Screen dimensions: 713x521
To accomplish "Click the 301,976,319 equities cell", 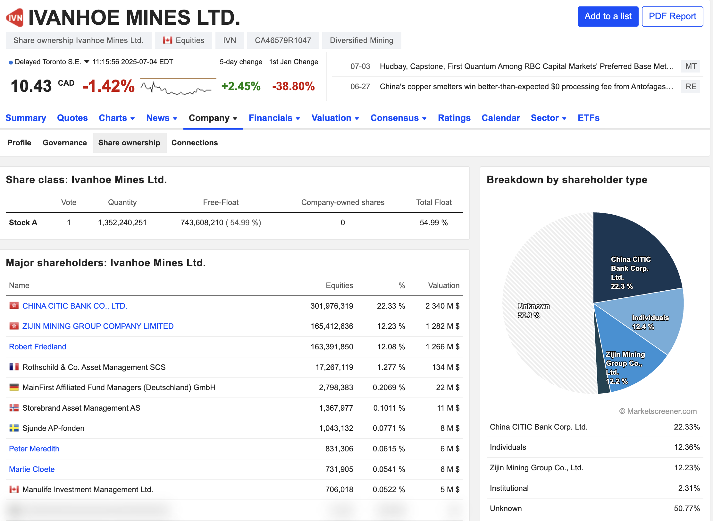I will click(x=331, y=306).
